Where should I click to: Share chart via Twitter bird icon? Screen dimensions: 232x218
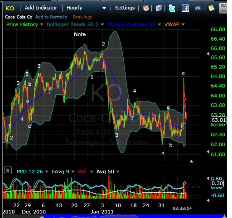click(x=172, y=8)
